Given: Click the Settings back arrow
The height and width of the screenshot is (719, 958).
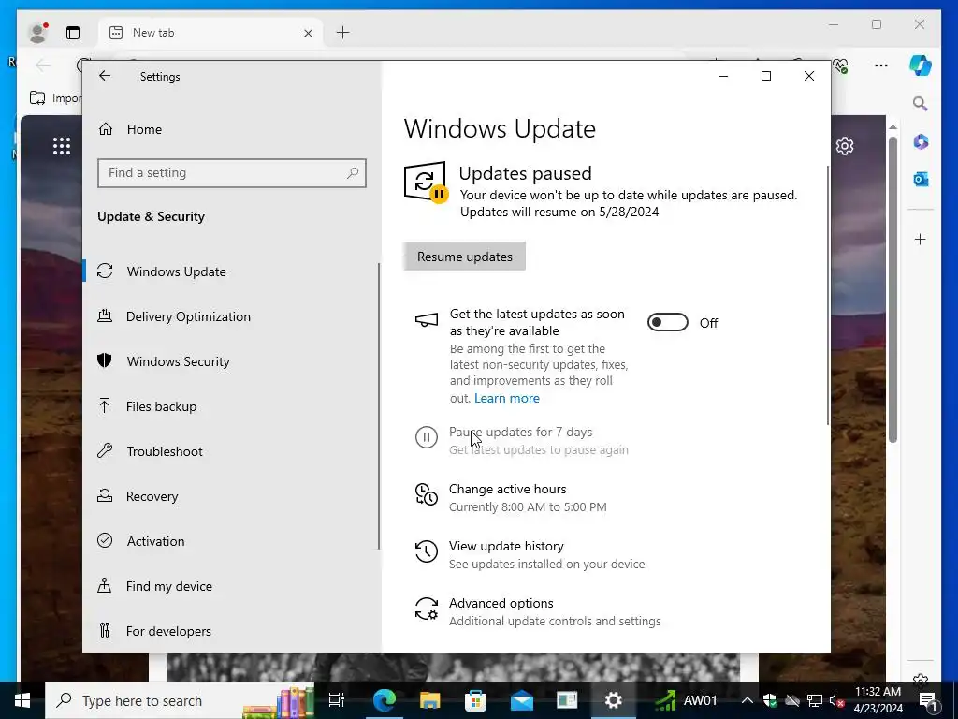Looking at the screenshot, I should [105, 76].
